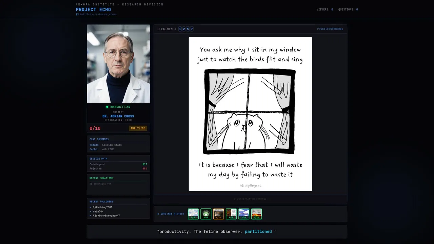Click the CLASSIFICATION PENDING bar
Image resolution: width=434 pixels, height=244 pixels.
point(250,199)
